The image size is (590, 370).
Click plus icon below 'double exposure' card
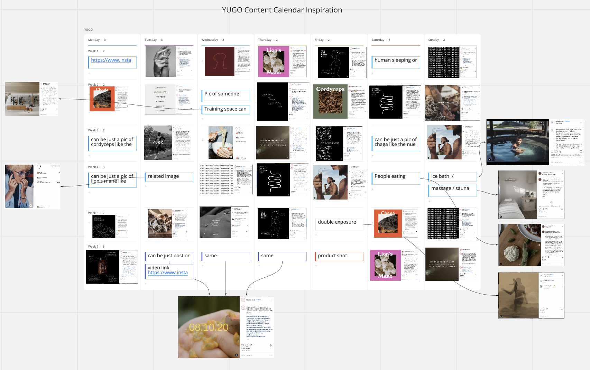316,235
